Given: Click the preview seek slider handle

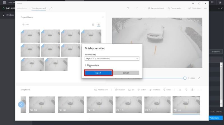Looking at the screenshot, I should [x=185, y=78].
